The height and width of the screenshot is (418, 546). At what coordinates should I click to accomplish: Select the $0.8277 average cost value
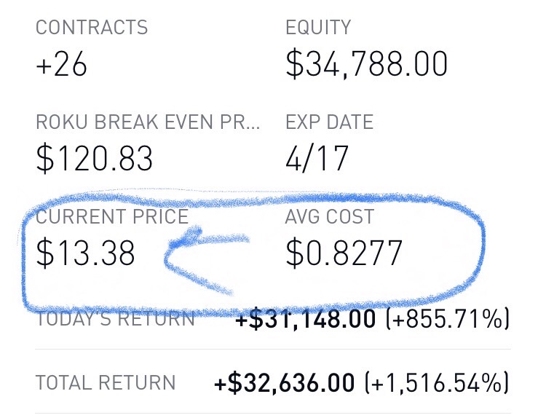tap(344, 253)
